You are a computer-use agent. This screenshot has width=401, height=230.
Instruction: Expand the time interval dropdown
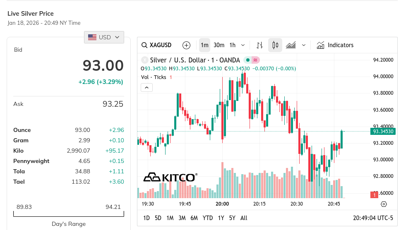tap(243, 45)
